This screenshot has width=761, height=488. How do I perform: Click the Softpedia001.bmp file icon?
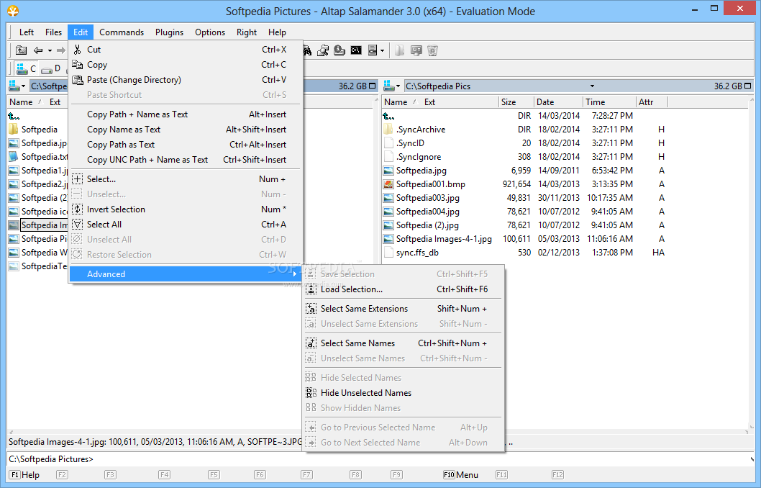388,184
